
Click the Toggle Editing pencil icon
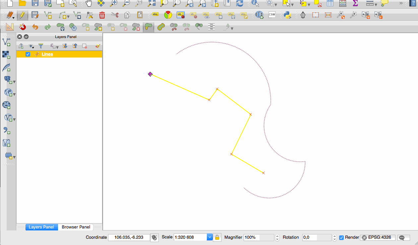point(22,15)
